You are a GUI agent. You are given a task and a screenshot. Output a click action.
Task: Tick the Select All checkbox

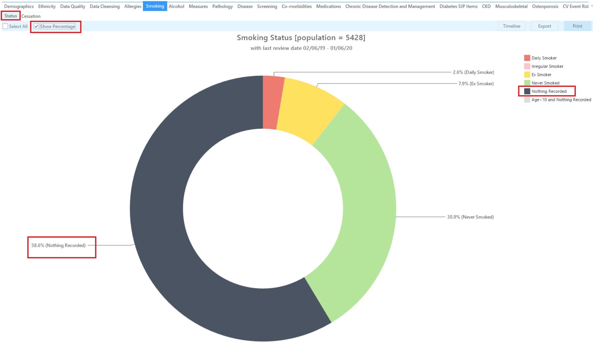click(5, 26)
